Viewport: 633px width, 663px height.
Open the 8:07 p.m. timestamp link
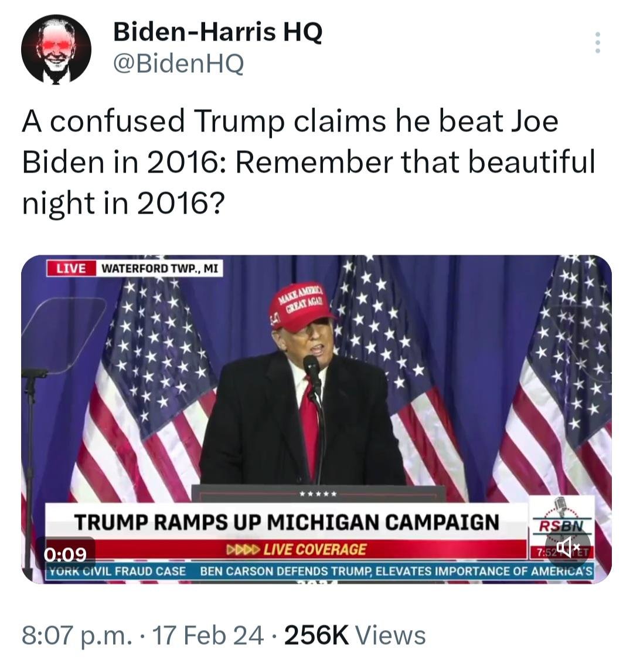74,635
